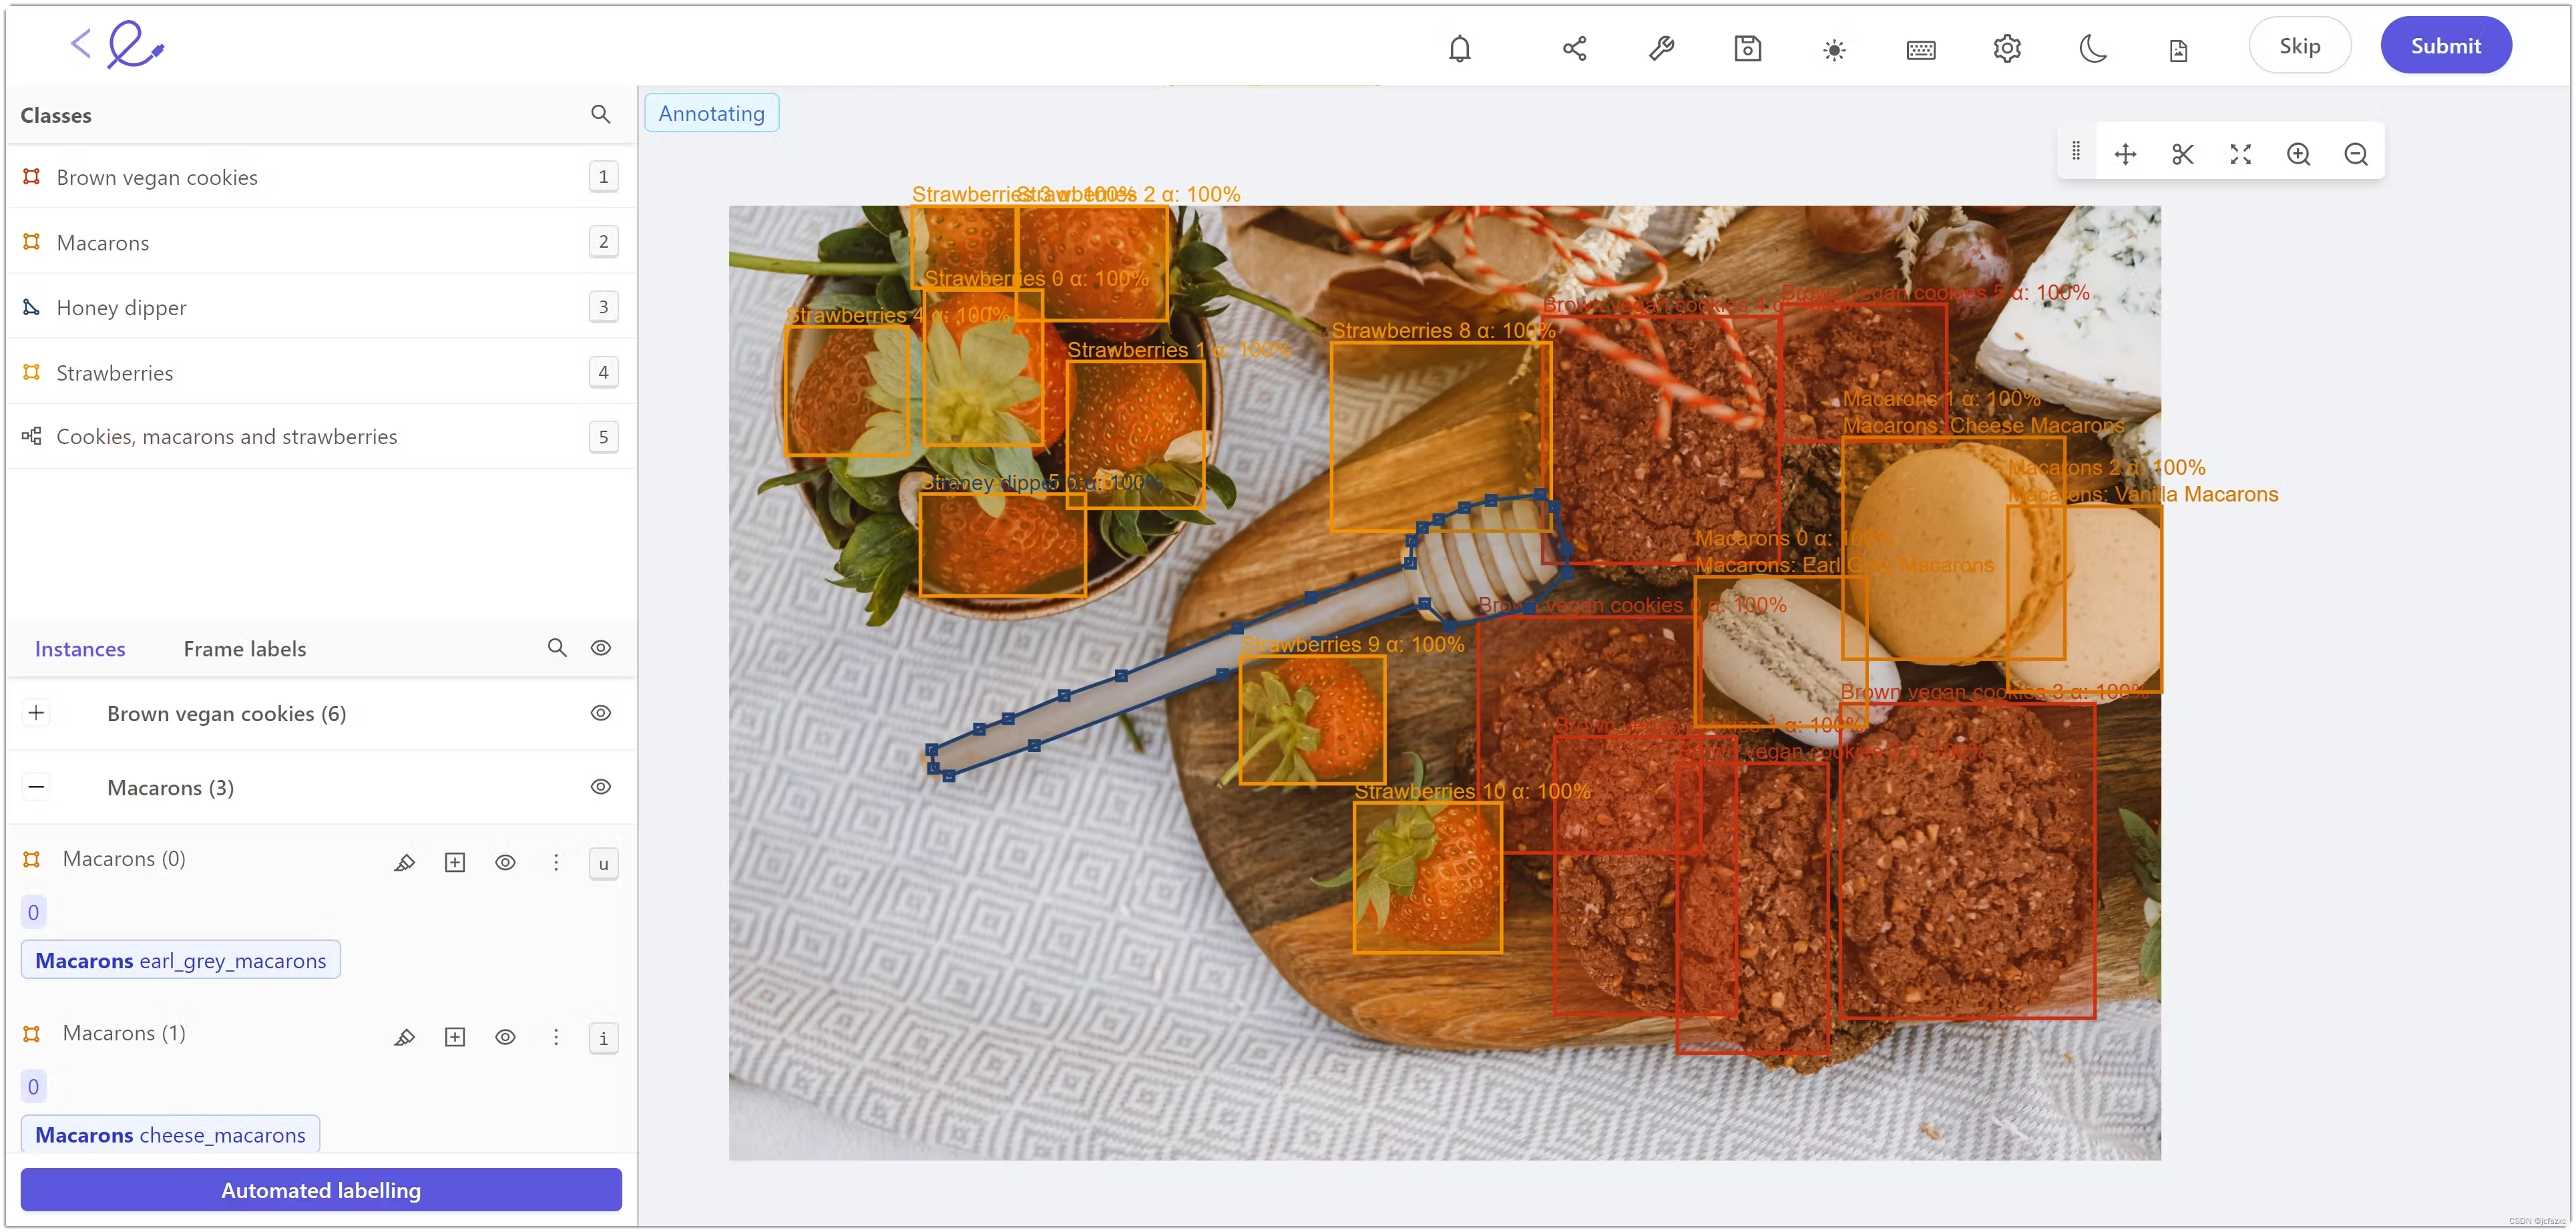Click the save disk icon

pyautogui.click(x=1747, y=48)
